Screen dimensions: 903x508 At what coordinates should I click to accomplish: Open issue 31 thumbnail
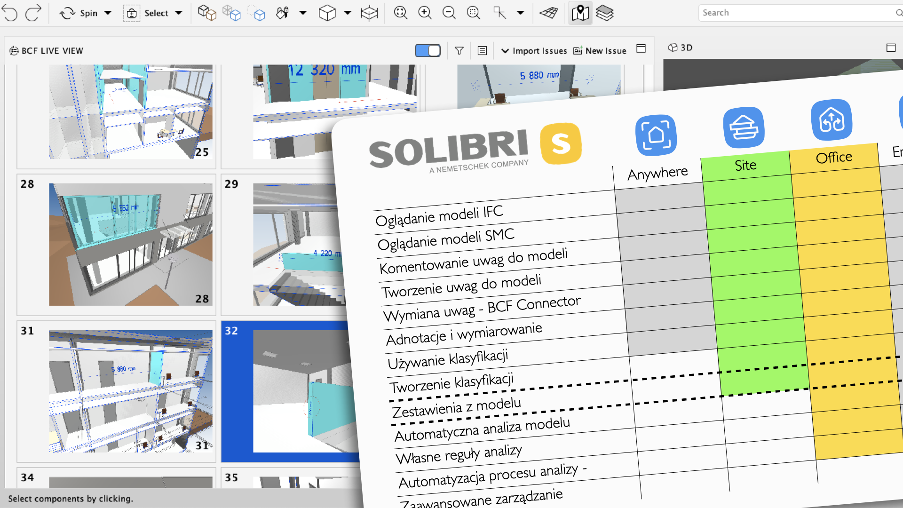click(x=131, y=391)
